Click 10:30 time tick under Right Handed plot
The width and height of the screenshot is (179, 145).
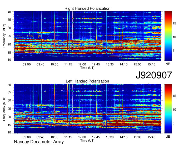54,64
